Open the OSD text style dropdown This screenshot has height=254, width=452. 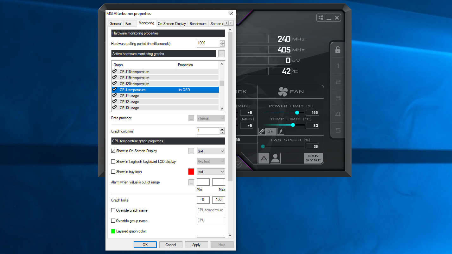click(x=211, y=151)
